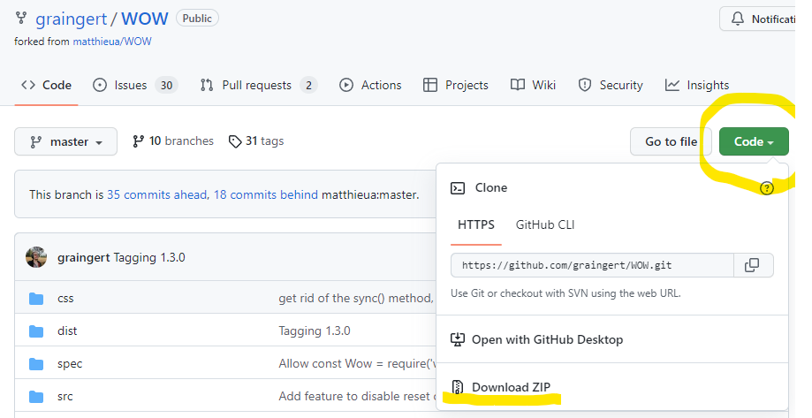The width and height of the screenshot is (812, 418).
Task: Open the 35 commits ahead link
Action: [157, 194]
